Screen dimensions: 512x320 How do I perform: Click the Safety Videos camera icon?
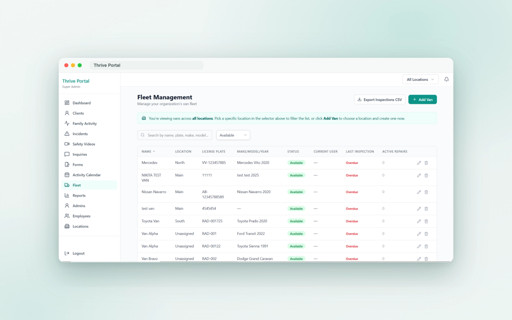pyautogui.click(x=67, y=144)
